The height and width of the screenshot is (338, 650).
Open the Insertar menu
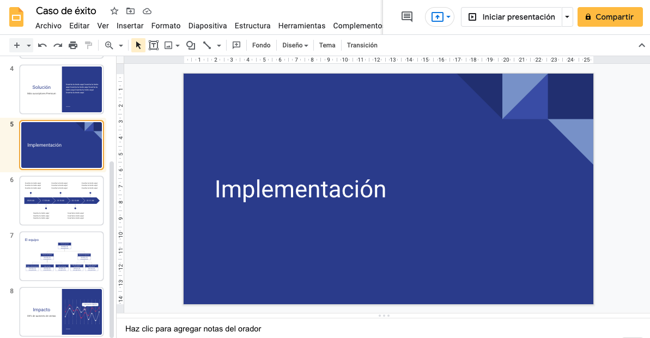click(x=130, y=26)
